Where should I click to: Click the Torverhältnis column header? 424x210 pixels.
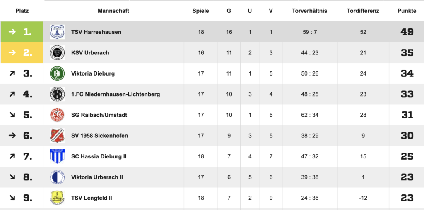[x=310, y=11]
